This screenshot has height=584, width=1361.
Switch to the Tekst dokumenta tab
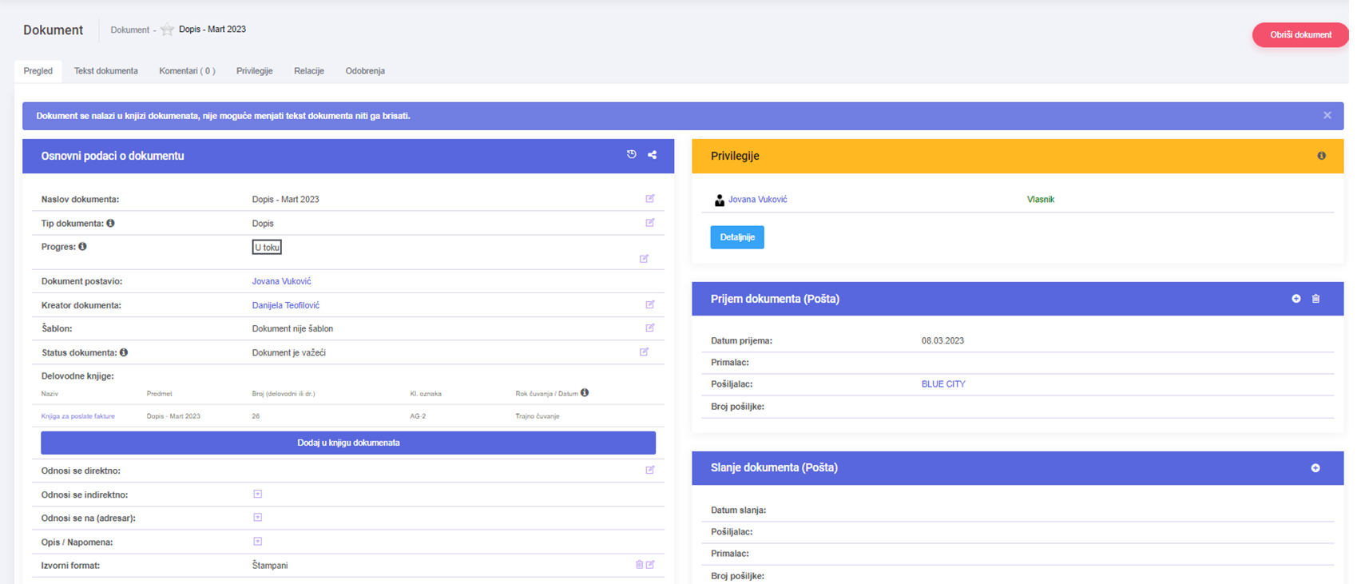pyautogui.click(x=105, y=71)
